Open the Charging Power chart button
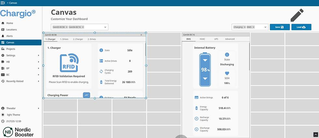 (87, 95)
